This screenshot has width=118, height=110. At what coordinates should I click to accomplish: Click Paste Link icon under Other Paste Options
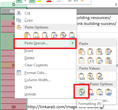click(91, 92)
